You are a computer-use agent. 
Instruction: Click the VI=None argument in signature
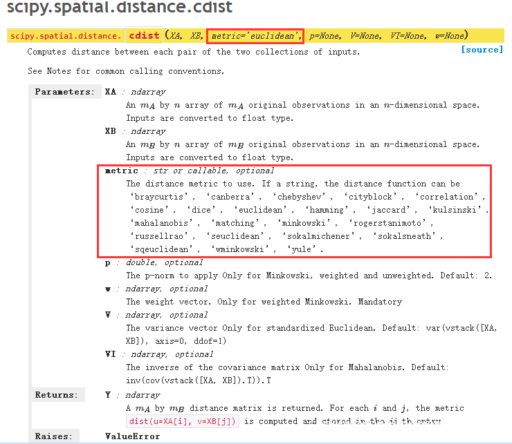click(x=409, y=36)
